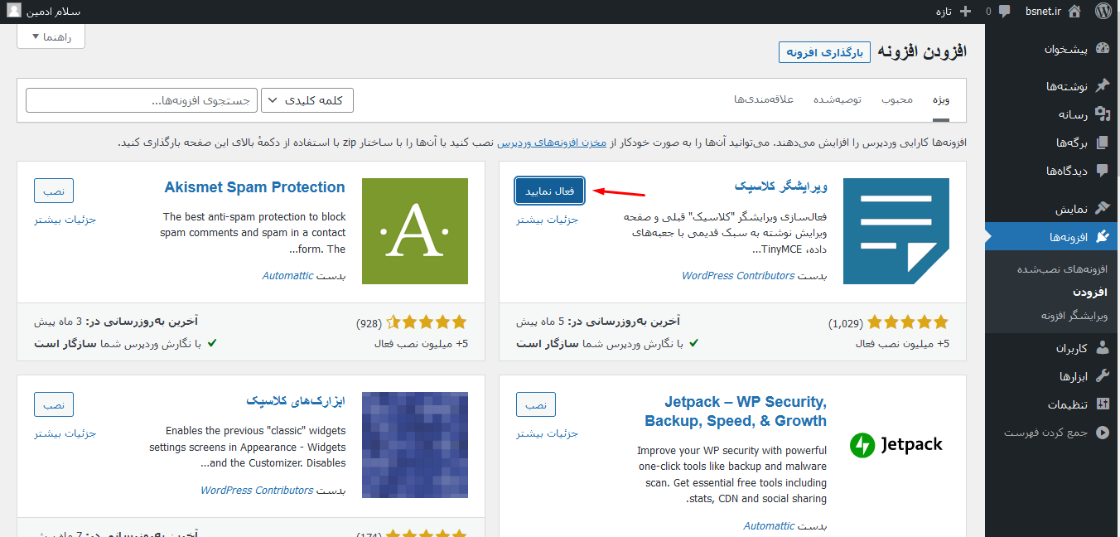The height and width of the screenshot is (537, 1120).
Task: Click the sliders icon for تنظیمات
Action: pyautogui.click(x=1102, y=404)
